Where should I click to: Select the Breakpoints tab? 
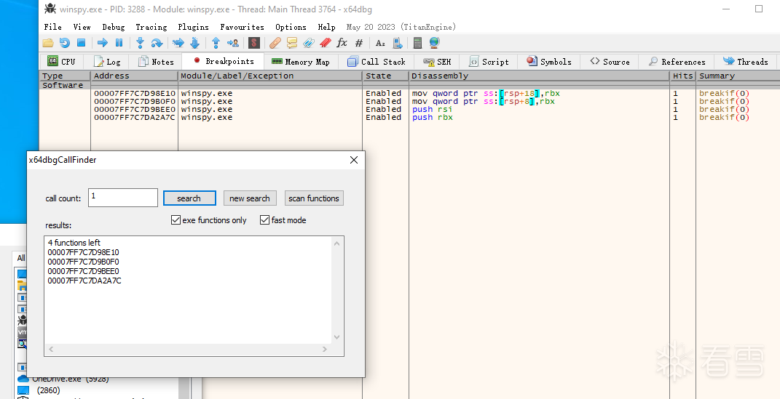[224, 61]
